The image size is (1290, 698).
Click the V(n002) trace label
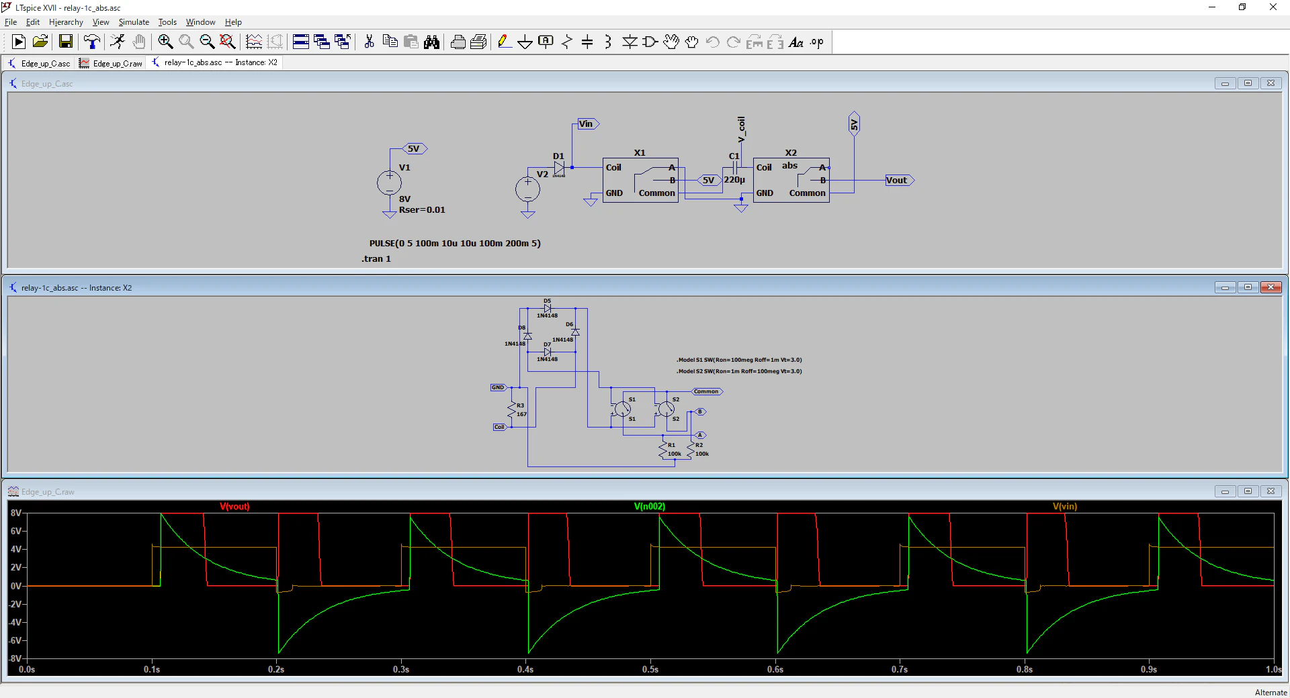pos(649,507)
